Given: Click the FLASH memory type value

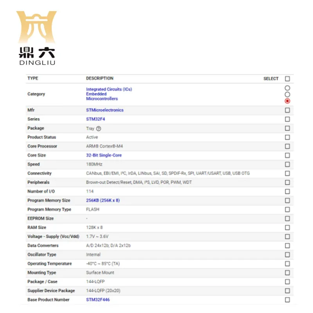Looking at the screenshot, I should (x=93, y=209).
